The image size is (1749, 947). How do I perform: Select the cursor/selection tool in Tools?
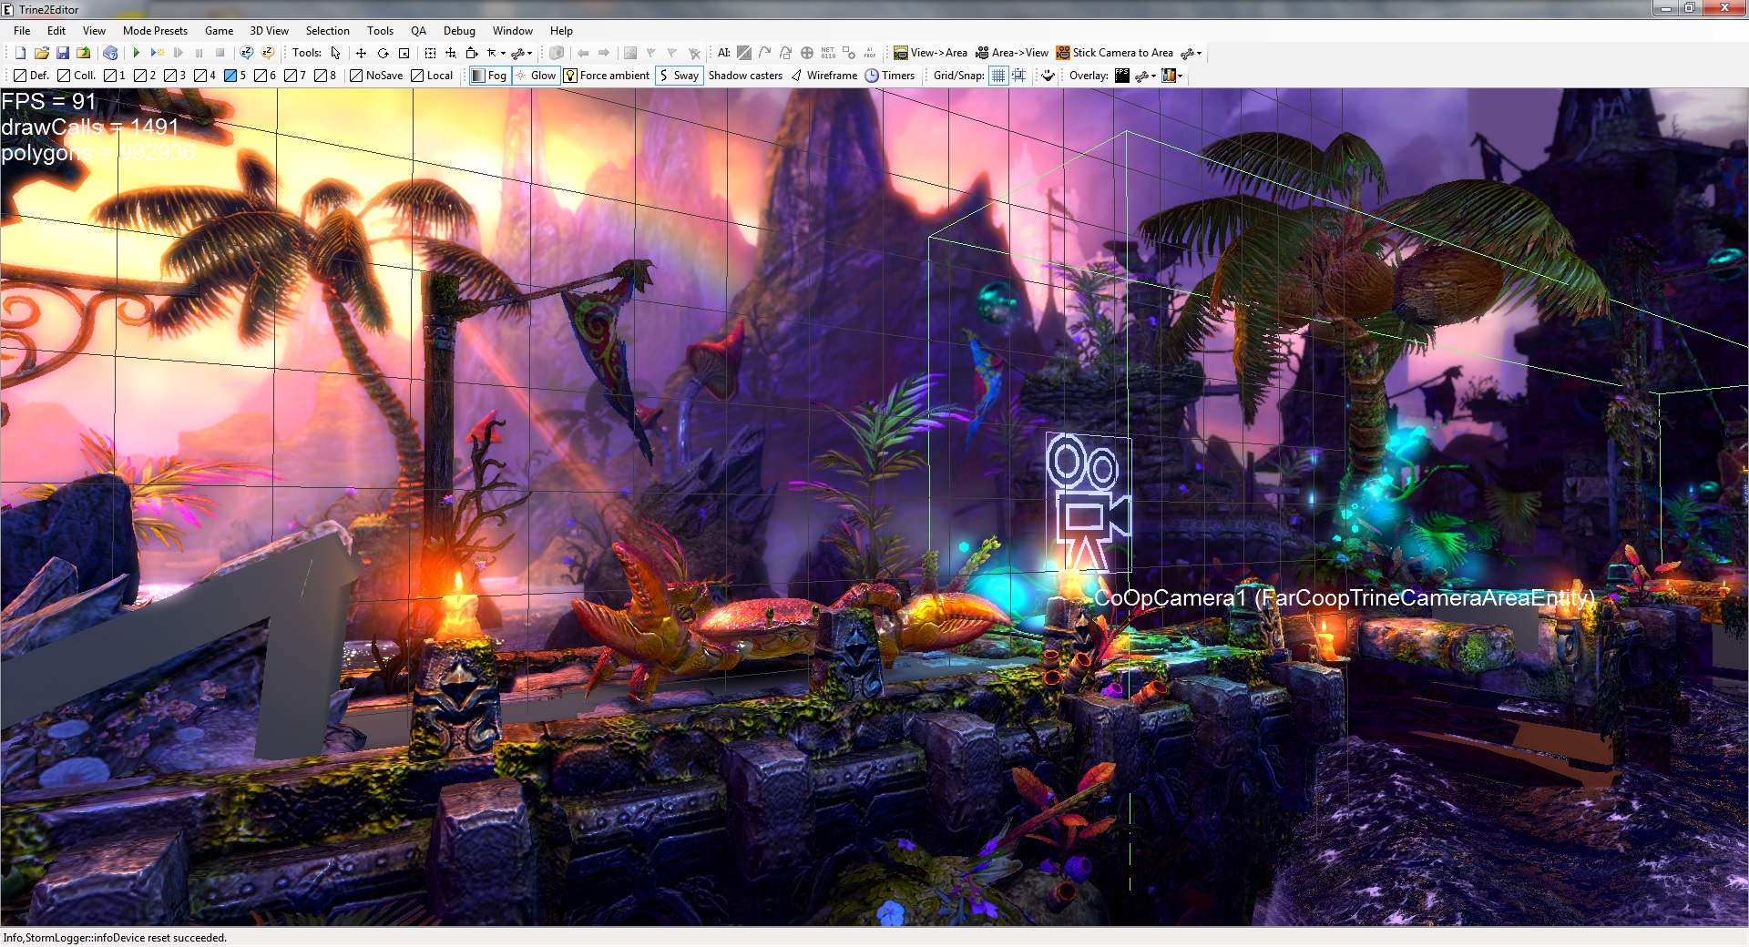coord(335,53)
